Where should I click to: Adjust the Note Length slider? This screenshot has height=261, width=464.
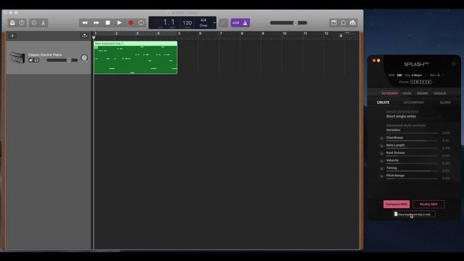[412, 148]
